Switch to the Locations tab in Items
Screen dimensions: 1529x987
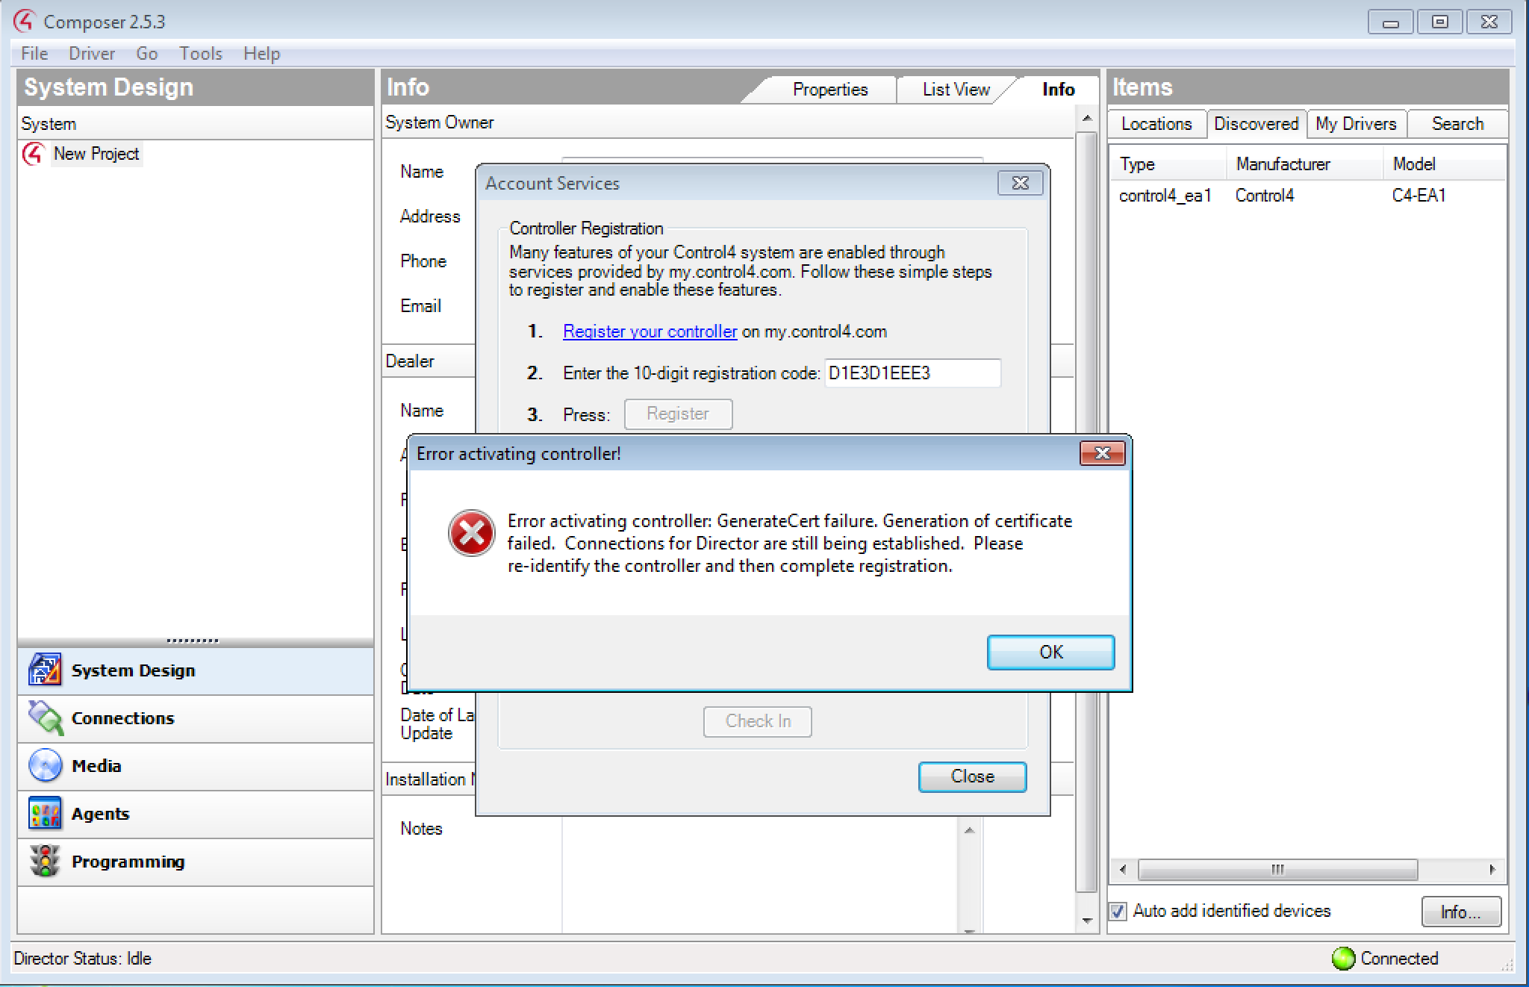[1156, 124]
